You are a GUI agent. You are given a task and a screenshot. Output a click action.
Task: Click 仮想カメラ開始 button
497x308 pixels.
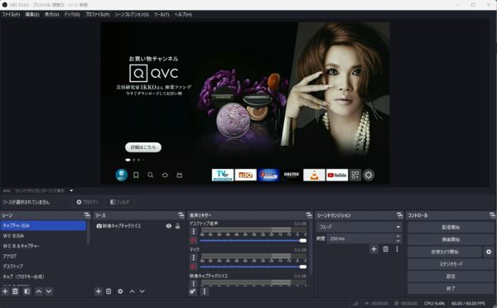coord(444,252)
